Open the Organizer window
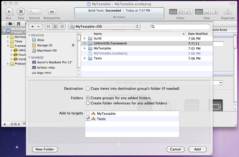Screen dimensions: 239x157 [228, 12]
